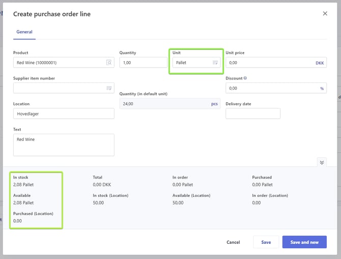Click the Quantity input field

tap(143, 63)
